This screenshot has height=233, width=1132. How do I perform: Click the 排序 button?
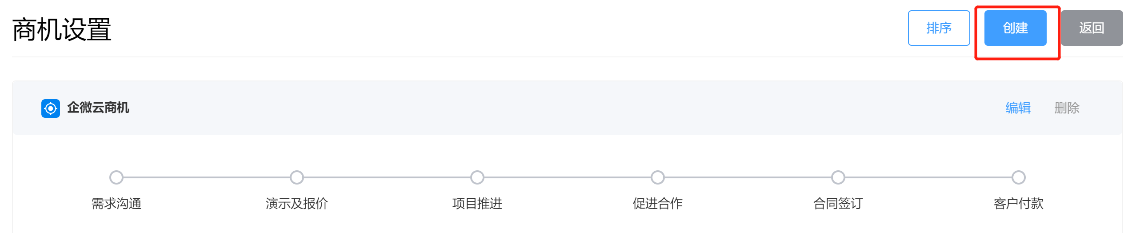(939, 28)
